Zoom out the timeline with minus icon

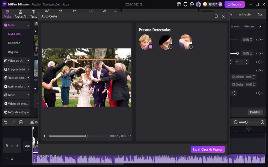coord(236,122)
